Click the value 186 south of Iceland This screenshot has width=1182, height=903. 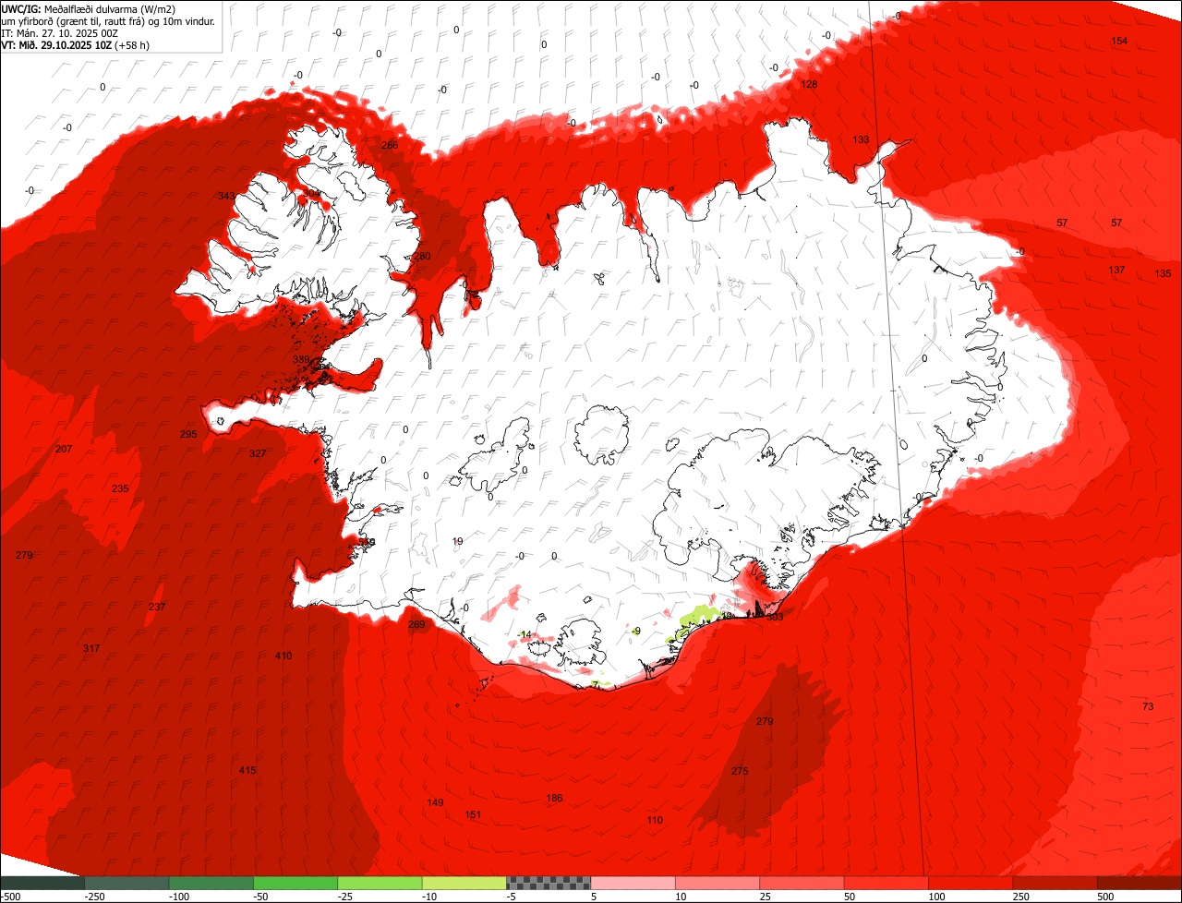click(554, 798)
